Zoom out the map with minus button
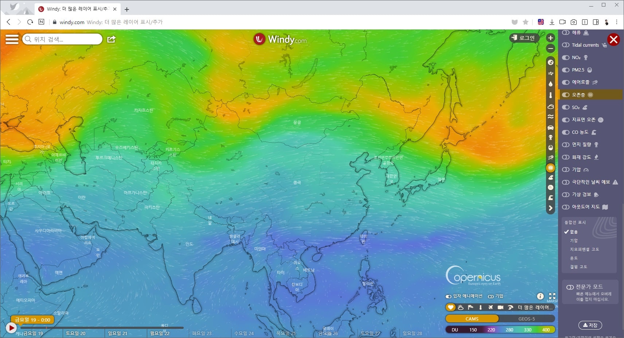The height and width of the screenshot is (338, 624). coord(550,48)
